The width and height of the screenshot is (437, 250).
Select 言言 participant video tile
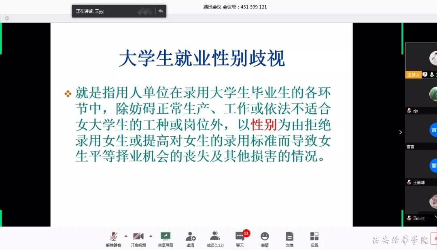point(421,131)
